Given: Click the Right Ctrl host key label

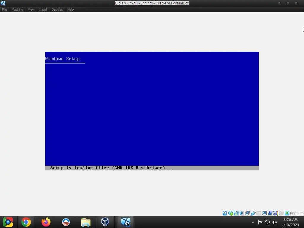Looking at the screenshot, I should 297,213.
